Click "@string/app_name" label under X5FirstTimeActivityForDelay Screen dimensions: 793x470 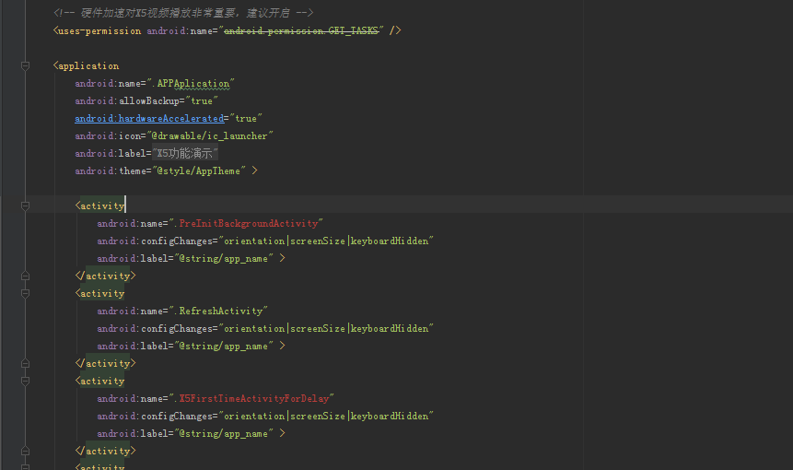point(224,433)
